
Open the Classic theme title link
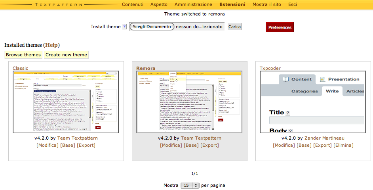click(20, 68)
